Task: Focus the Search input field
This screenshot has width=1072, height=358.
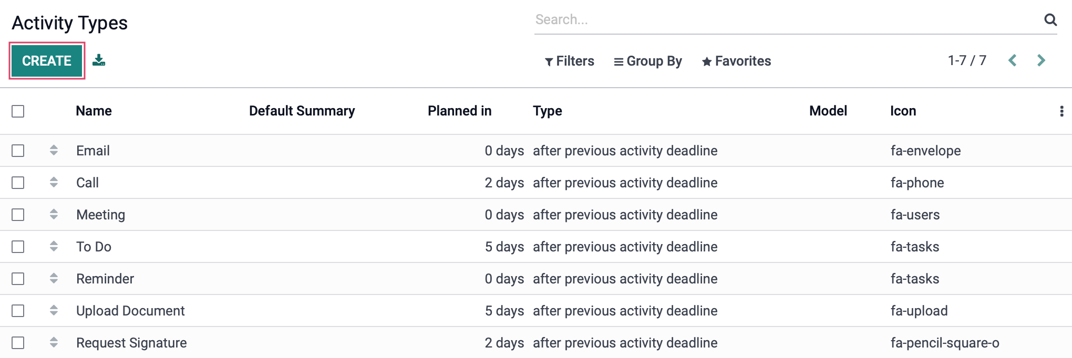Action: click(x=787, y=19)
